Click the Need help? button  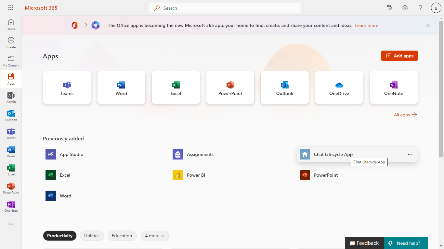pos(406,243)
